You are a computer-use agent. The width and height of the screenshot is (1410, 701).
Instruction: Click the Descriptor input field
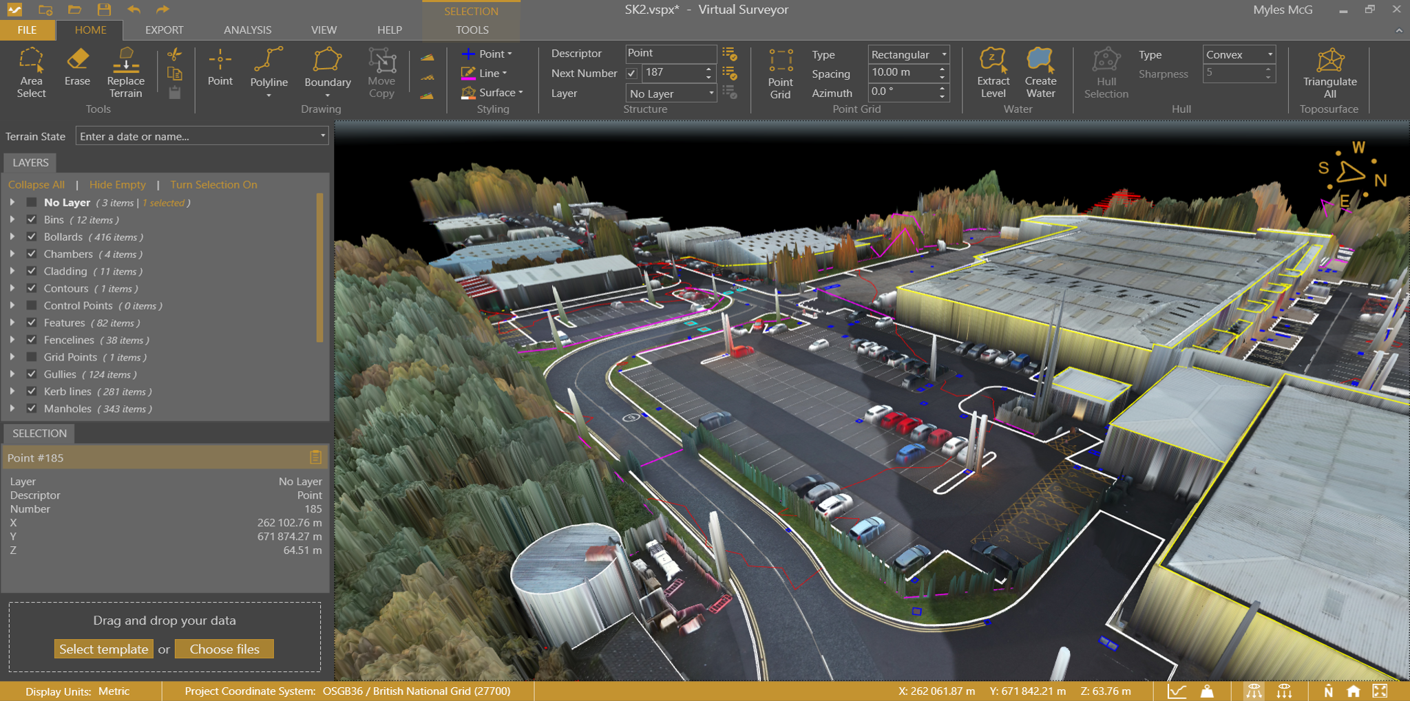(670, 53)
